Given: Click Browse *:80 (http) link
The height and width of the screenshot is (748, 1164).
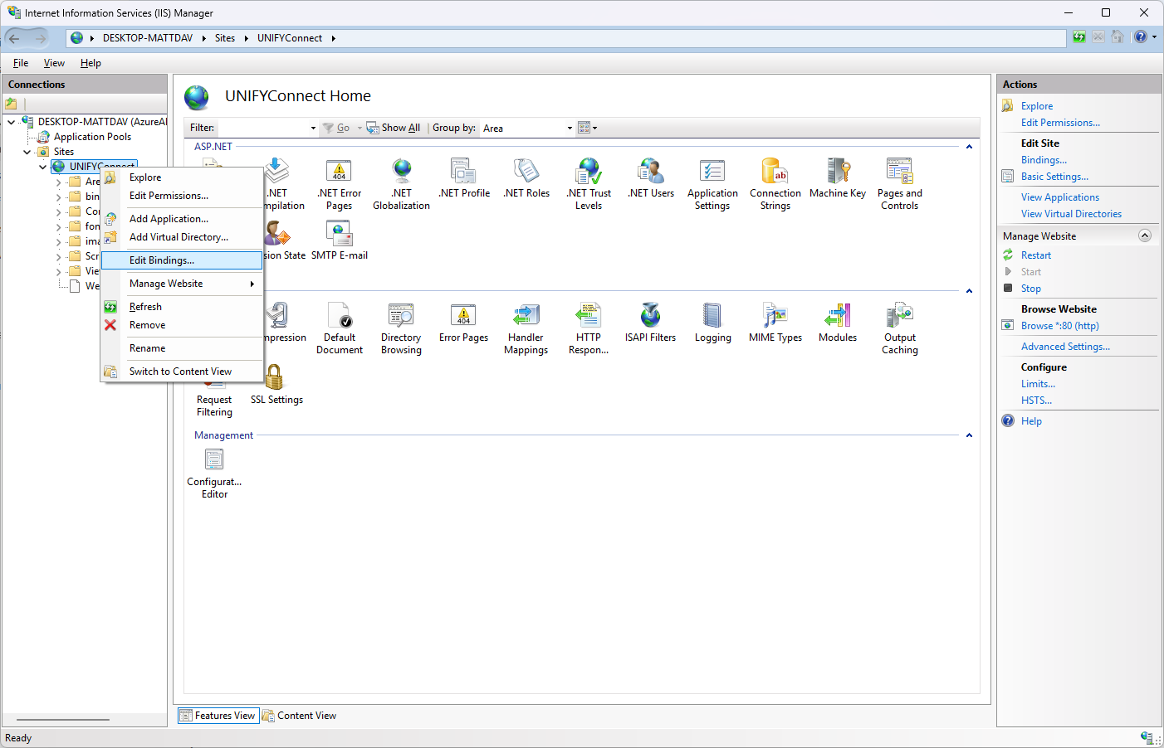Looking at the screenshot, I should [x=1060, y=326].
